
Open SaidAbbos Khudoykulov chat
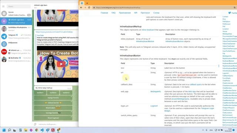(16, 29)
